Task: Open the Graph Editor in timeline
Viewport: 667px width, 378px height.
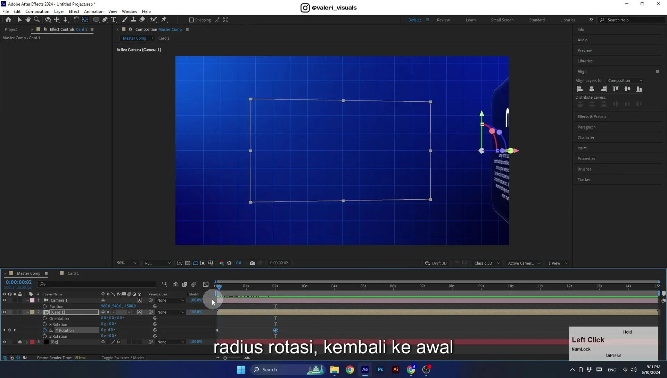Action: [206, 284]
